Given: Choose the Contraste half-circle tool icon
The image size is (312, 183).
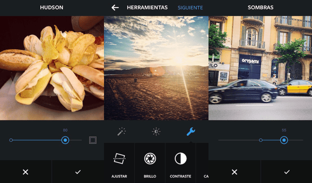Looking at the screenshot, I should (181, 159).
